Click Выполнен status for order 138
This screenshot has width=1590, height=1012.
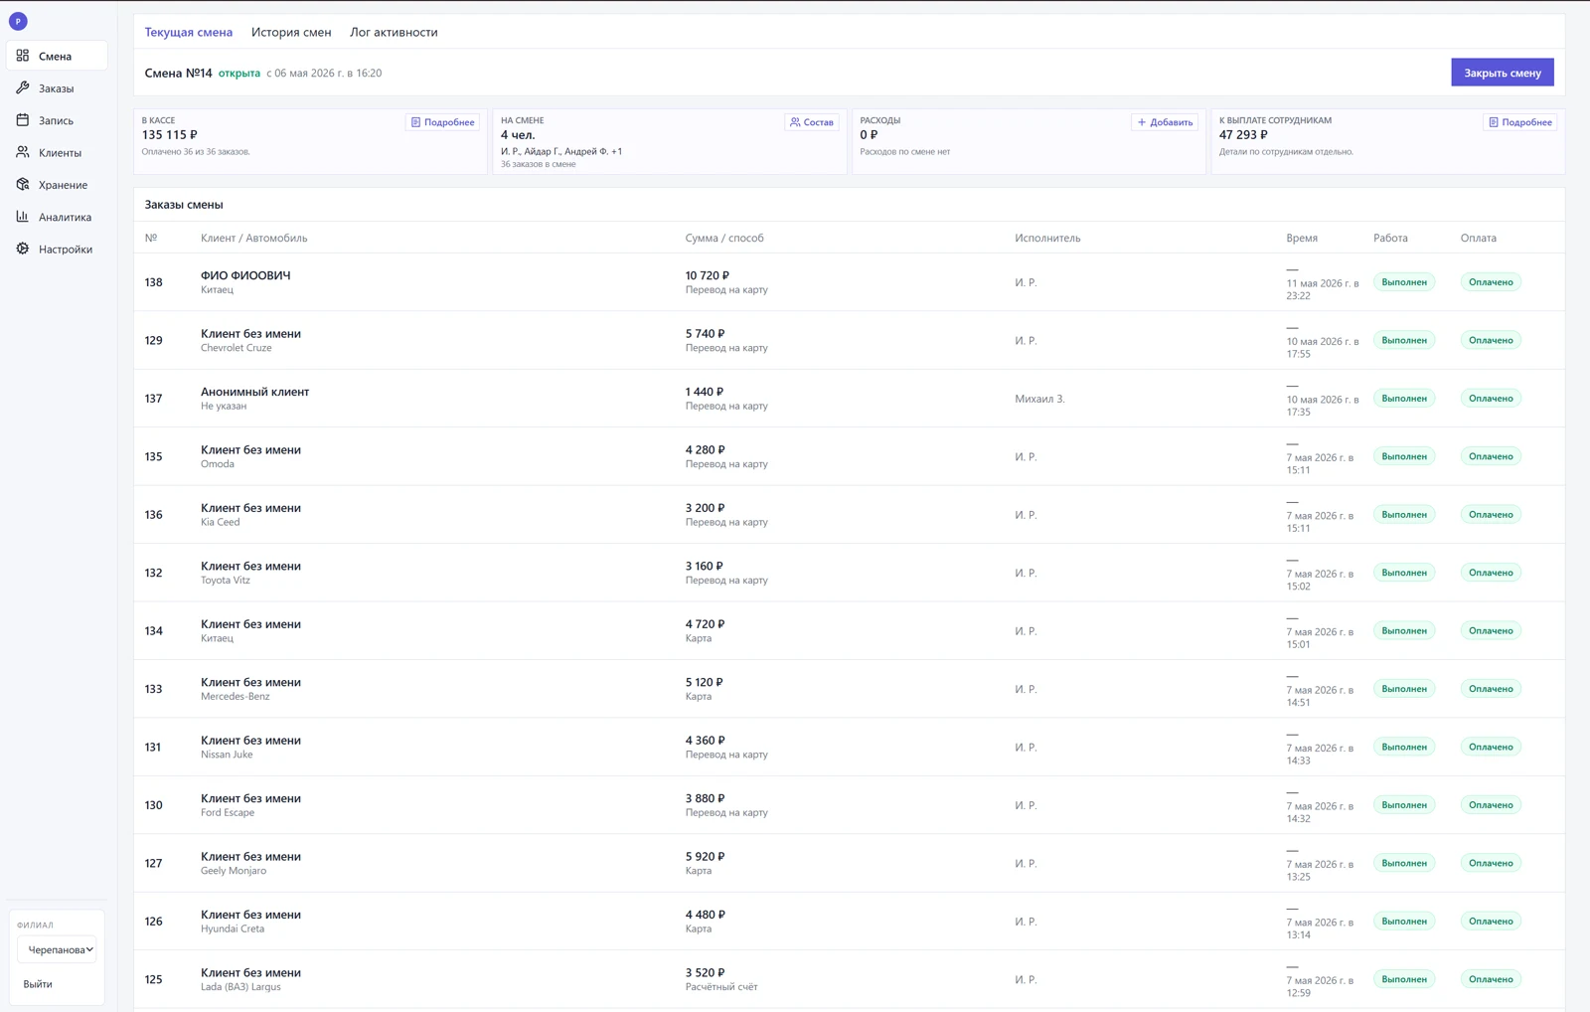point(1403,282)
